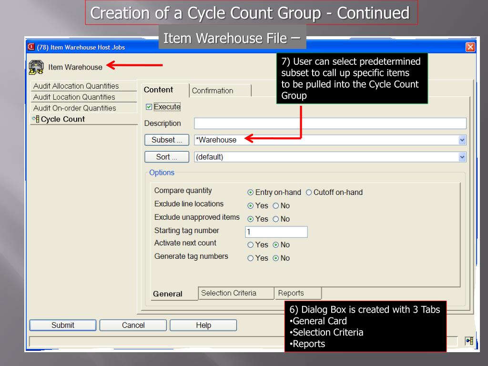Click the Submit button
The height and width of the screenshot is (366, 488).
[63, 325]
